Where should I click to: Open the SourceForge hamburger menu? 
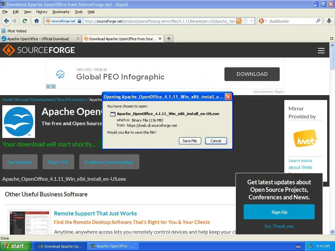[321, 51]
